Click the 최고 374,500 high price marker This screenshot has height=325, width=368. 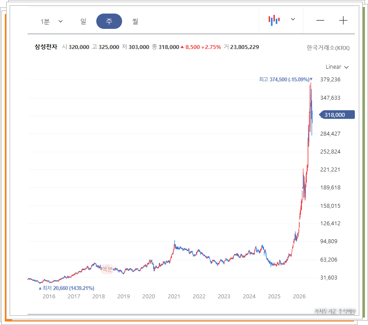(x=286, y=80)
